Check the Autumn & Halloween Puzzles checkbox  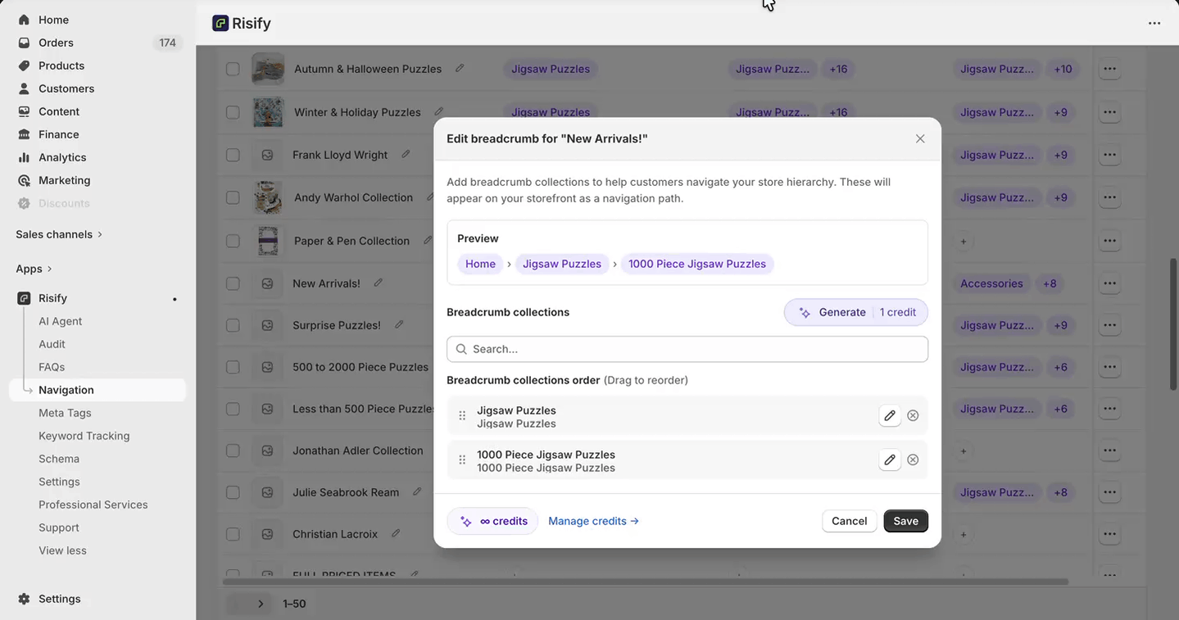[x=233, y=70]
